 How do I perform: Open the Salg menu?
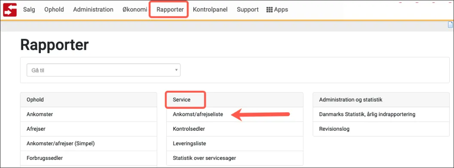pyautogui.click(x=29, y=9)
